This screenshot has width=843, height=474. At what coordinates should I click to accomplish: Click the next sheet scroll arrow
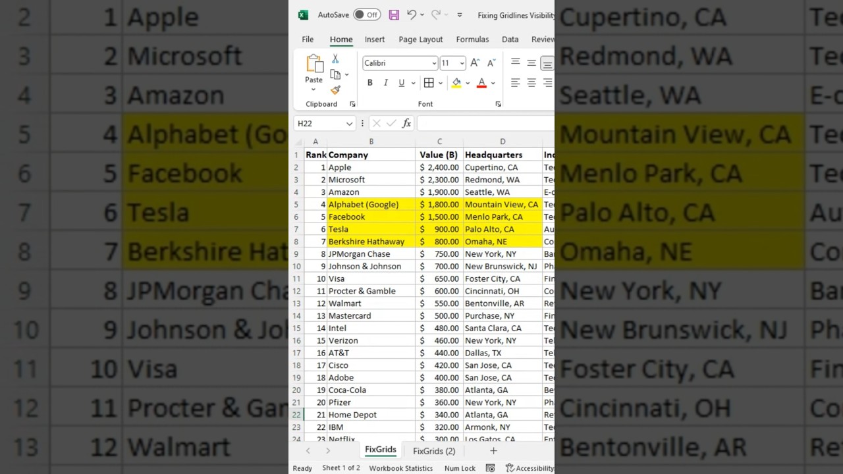coord(328,451)
